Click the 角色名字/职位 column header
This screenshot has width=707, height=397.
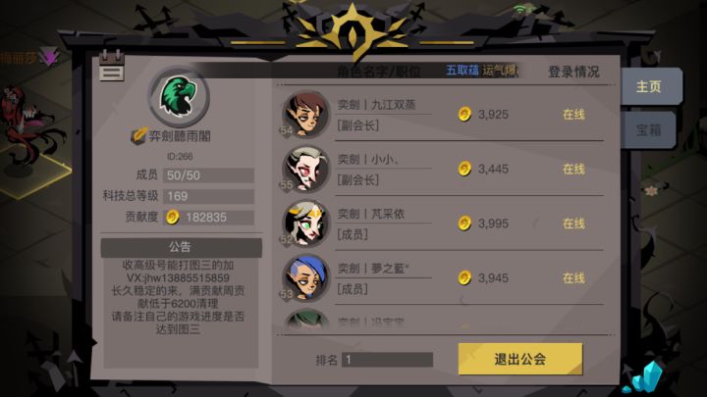[379, 72]
